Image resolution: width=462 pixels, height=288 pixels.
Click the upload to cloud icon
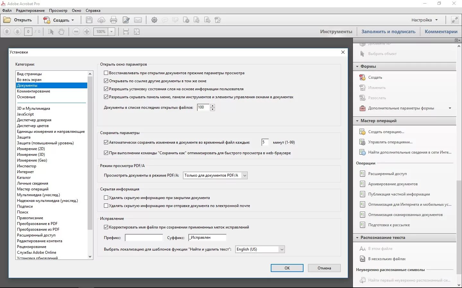coord(101,20)
